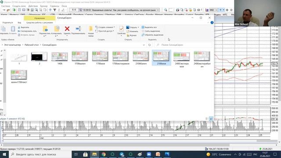Open the Zoom app in the taskbar

click(x=149, y=154)
